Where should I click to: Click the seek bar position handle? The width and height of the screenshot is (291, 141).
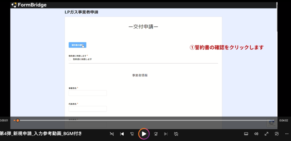pyautogui.click(x=18, y=121)
